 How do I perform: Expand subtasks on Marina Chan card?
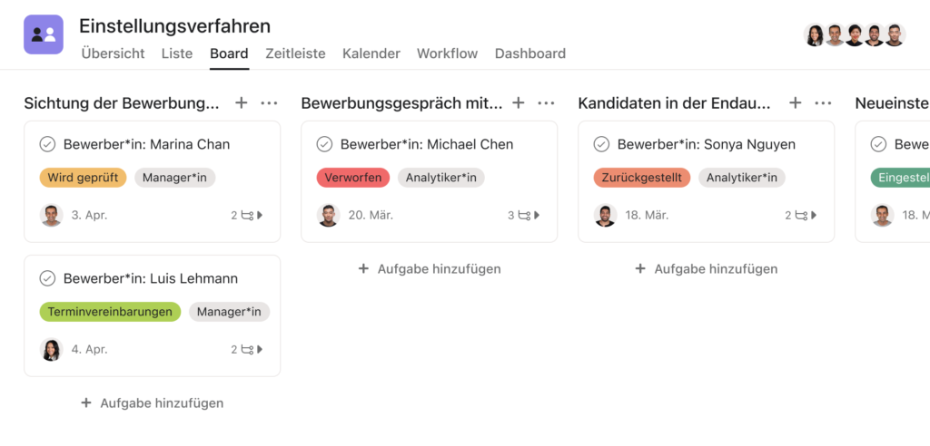(247, 216)
